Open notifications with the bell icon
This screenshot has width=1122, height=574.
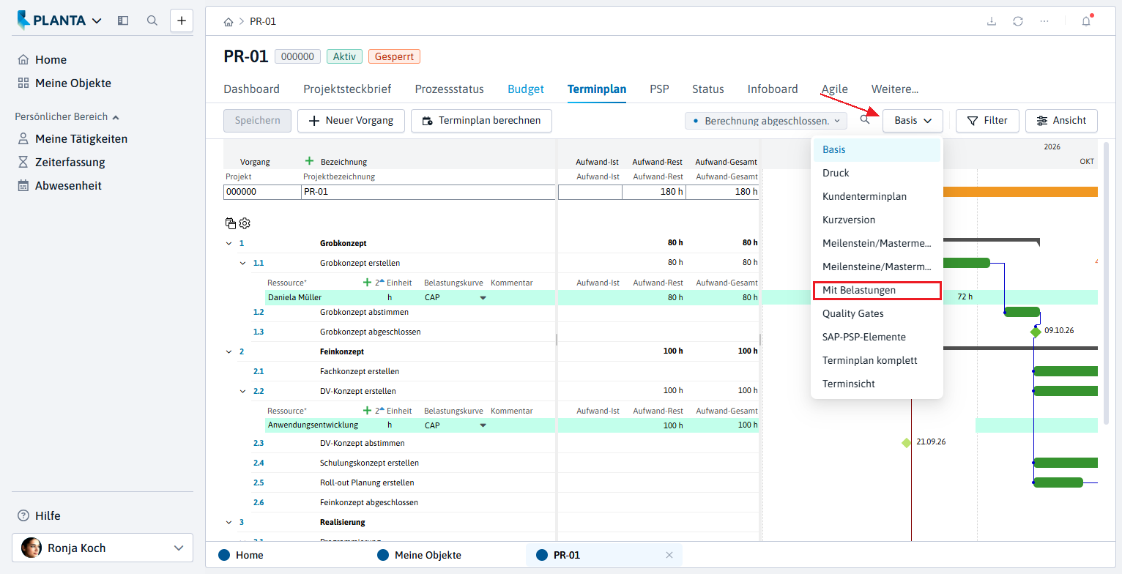pos(1086,21)
